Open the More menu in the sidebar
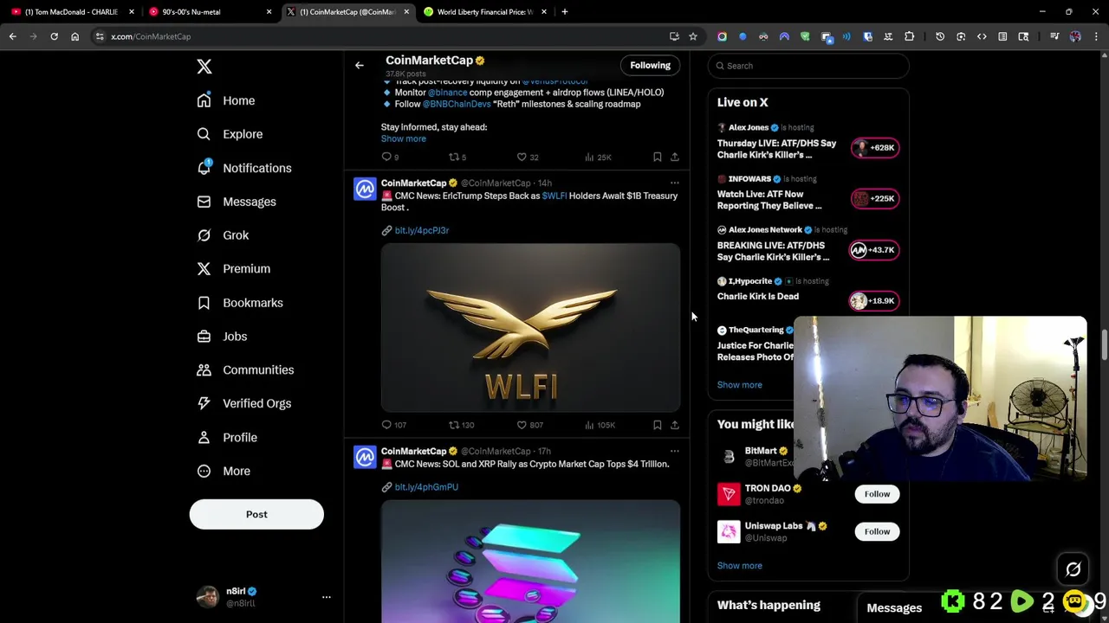The height and width of the screenshot is (623, 1109). (x=223, y=471)
